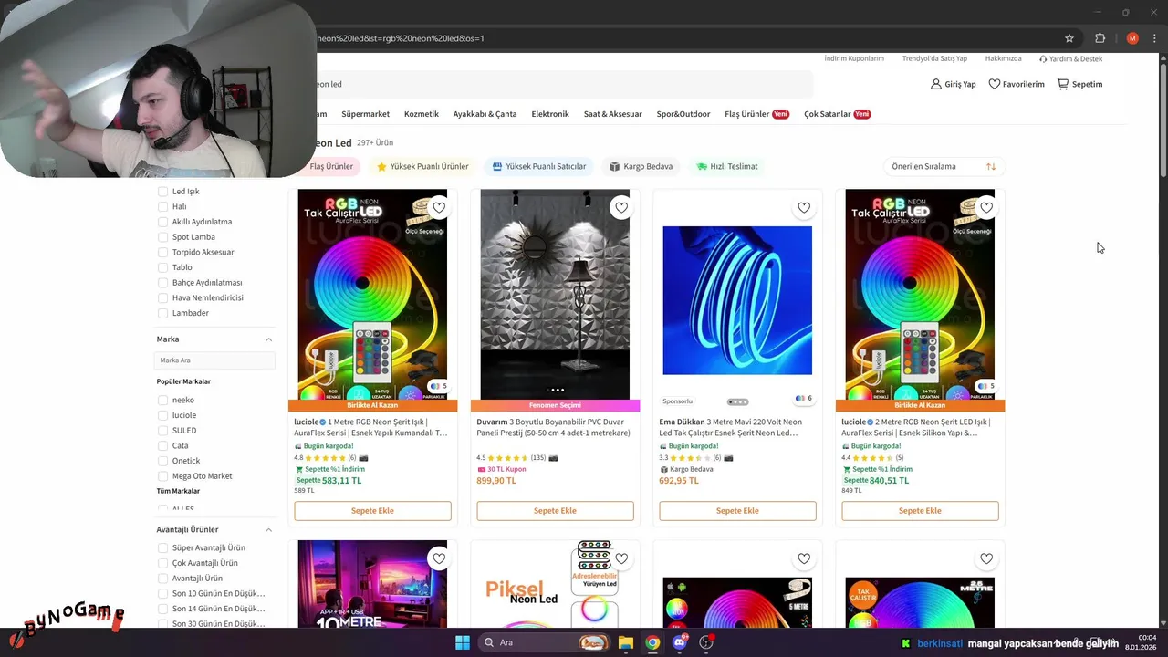Open the Spor&Outdoor category menu
Image resolution: width=1168 pixels, height=657 pixels.
coord(683,114)
